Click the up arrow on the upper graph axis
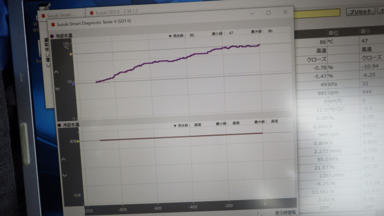384x216 pixels. 56,72
